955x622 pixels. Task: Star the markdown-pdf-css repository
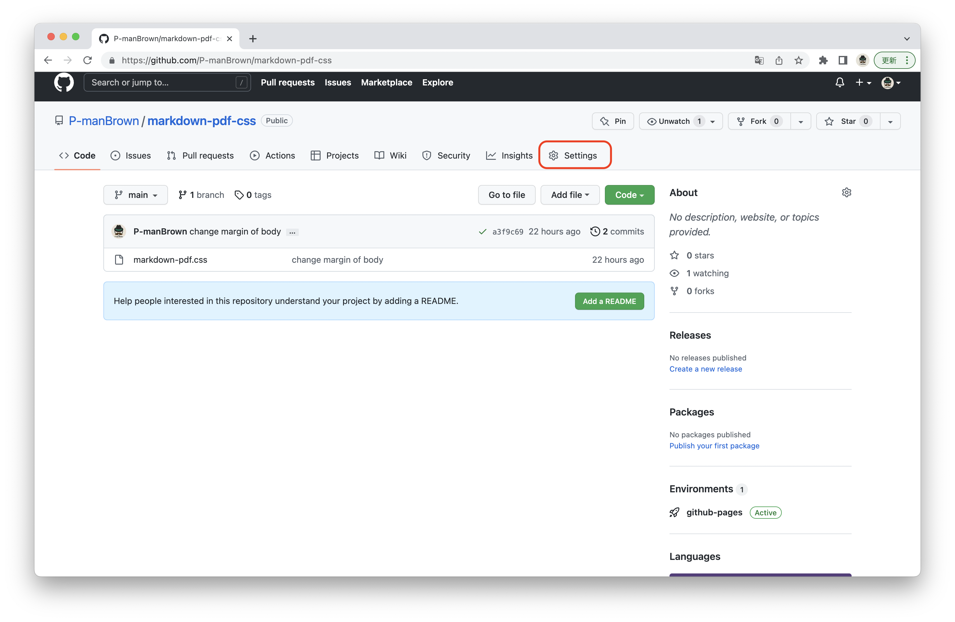[x=848, y=121]
